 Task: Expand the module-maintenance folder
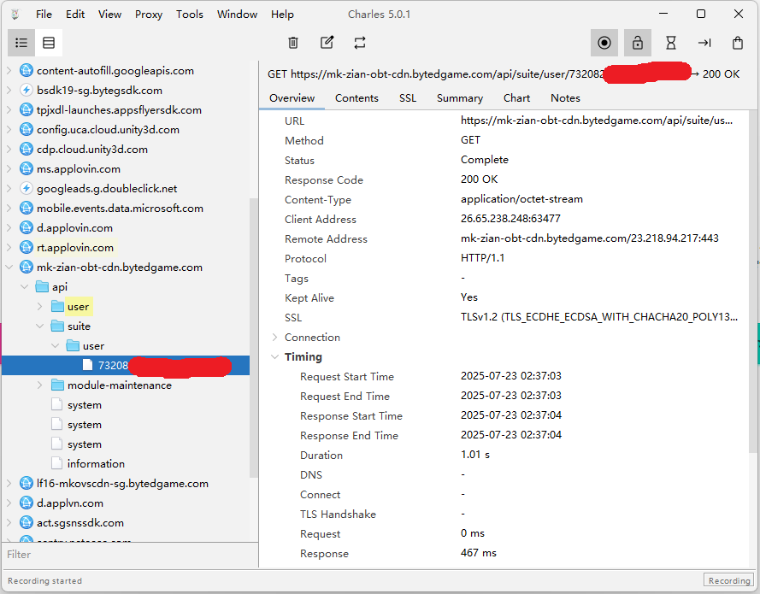point(40,385)
